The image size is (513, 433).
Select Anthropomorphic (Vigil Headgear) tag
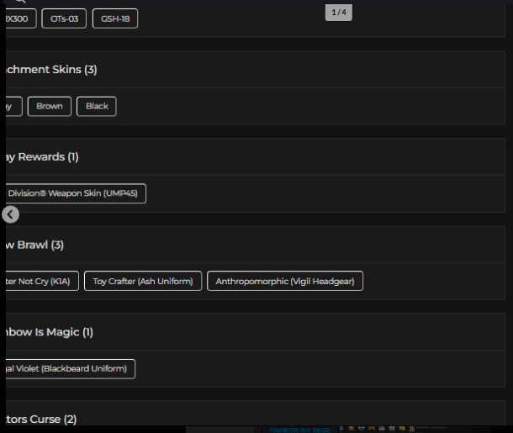[x=285, y=281]
